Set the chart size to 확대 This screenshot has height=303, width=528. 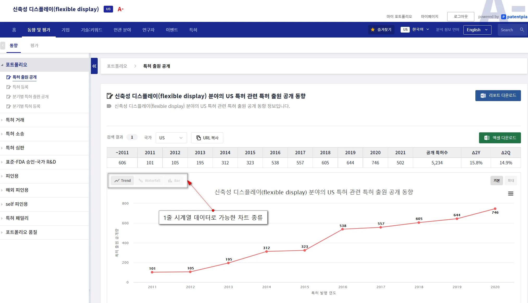[511, 181]
